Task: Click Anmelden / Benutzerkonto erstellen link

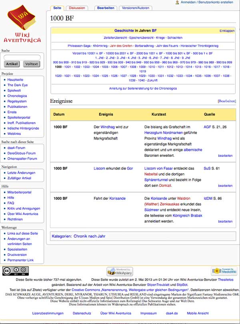Action: [207, 2]
